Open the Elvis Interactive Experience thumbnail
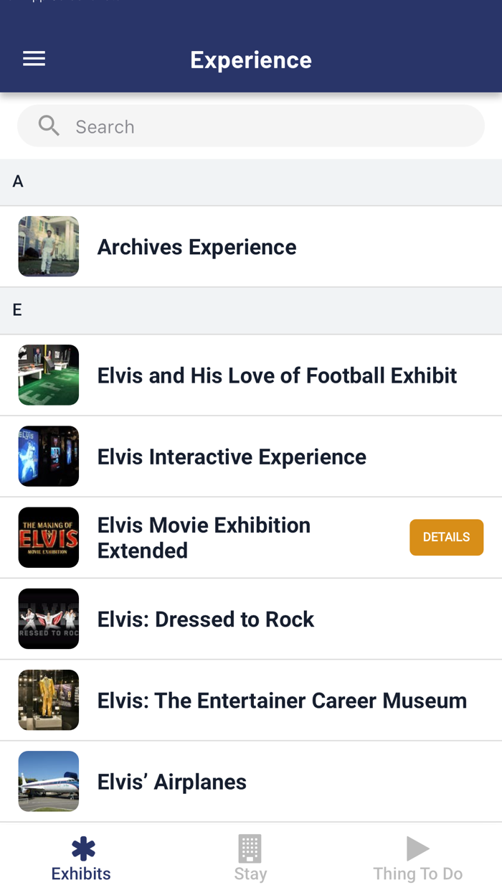 48,456
